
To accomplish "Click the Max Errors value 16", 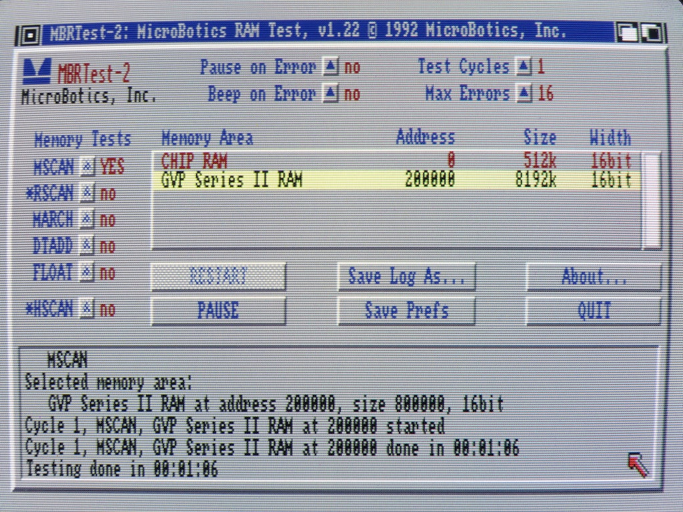I will point(546,93).
